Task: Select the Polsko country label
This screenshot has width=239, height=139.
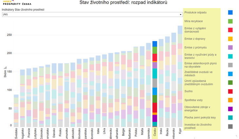Action: [136, 133]
